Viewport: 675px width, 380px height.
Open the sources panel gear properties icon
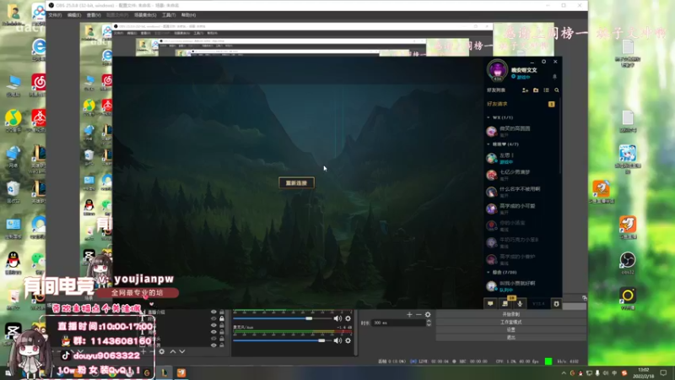(x=161, y=351)
